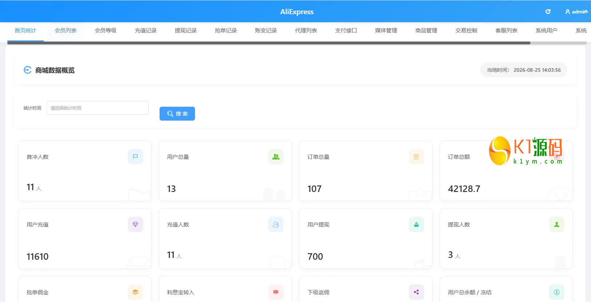The height and width of the screenshot is (302, 591).
Task: Open the 交易控制 tab
Action: coord(466,31)
